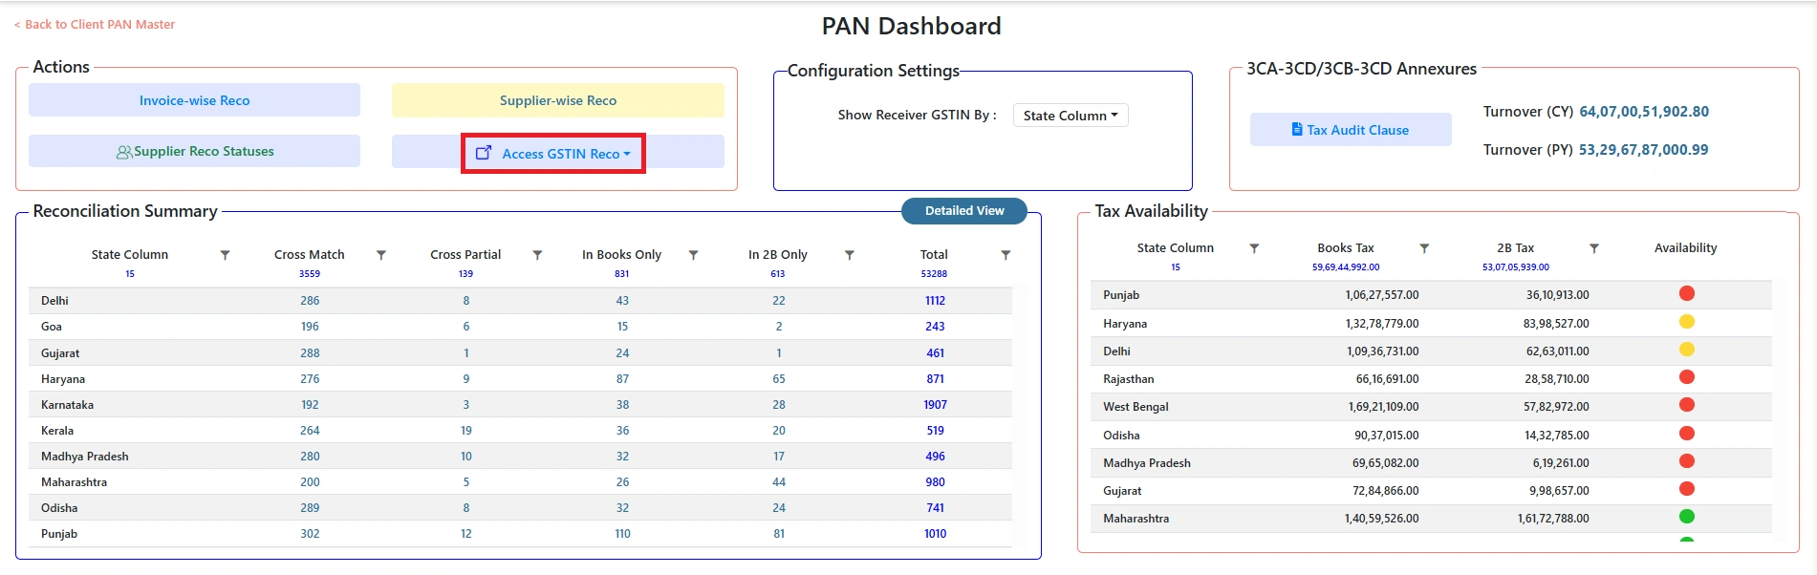Click the Total summary count 53288
This screenshot has width=1817, height=575.
point(934,274)
